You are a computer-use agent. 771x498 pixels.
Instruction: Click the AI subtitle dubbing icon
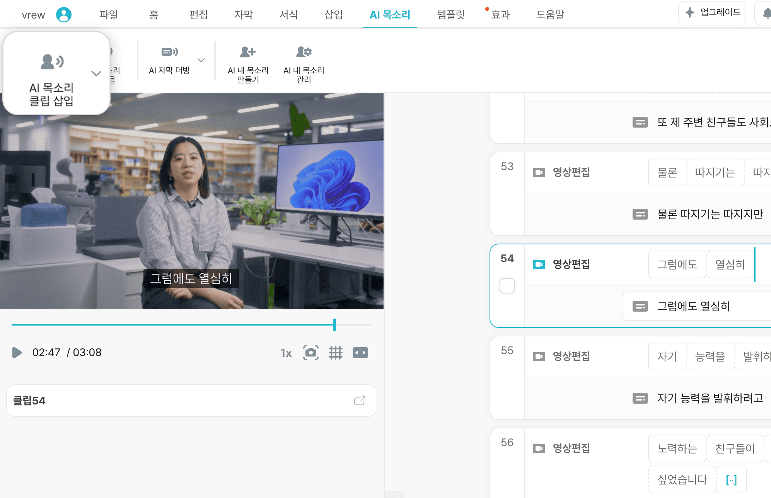click(169, 52)
